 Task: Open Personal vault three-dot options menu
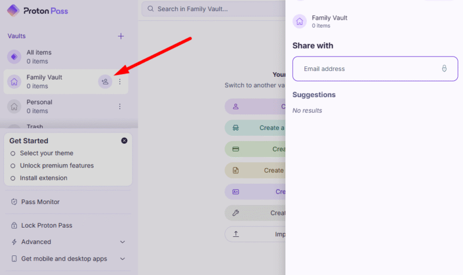[x=120, y=106]
